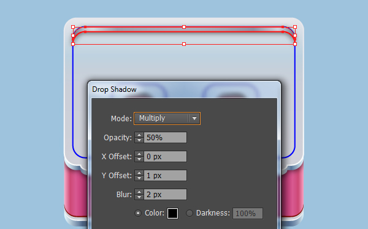Click the top-center selection anchor handle
368x229 pixels.
[x=184, y=27]
